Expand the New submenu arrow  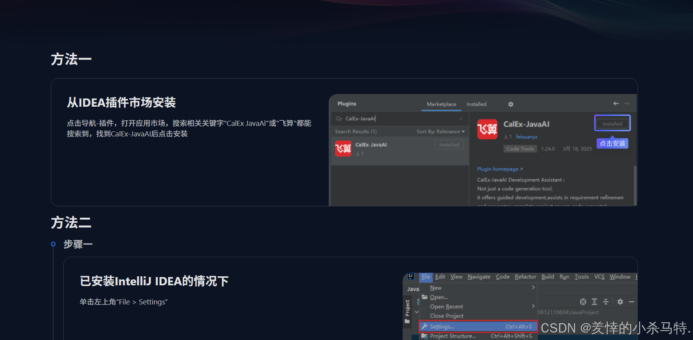pos(533,288)
